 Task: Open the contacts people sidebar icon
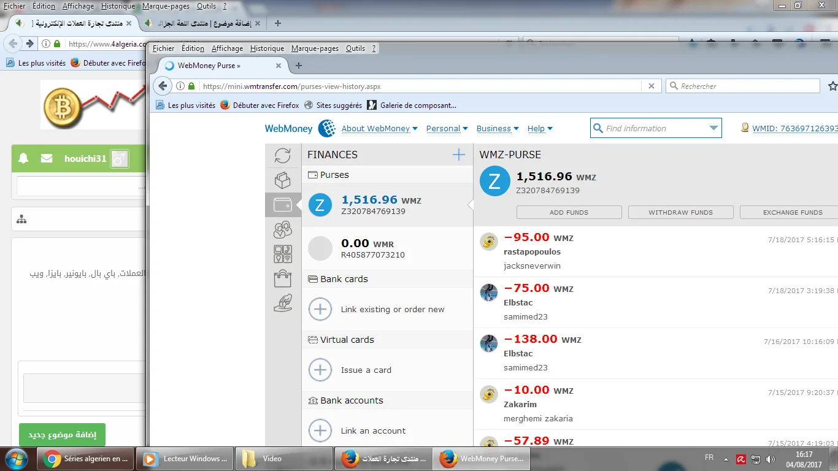[283, 230]
